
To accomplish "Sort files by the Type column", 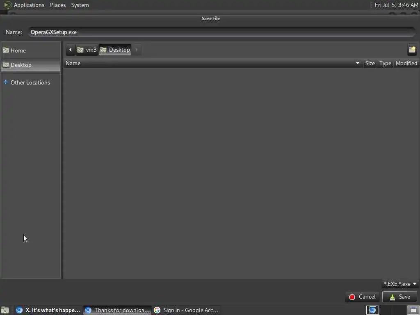I will point(385,63).
